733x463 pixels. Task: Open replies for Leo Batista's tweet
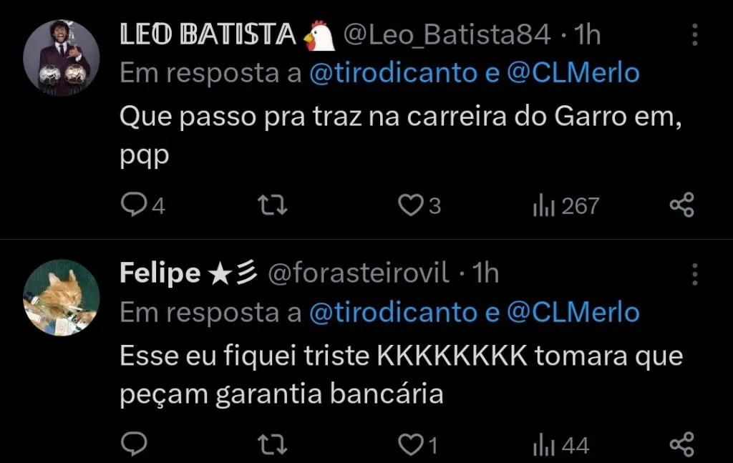point(136,205)
